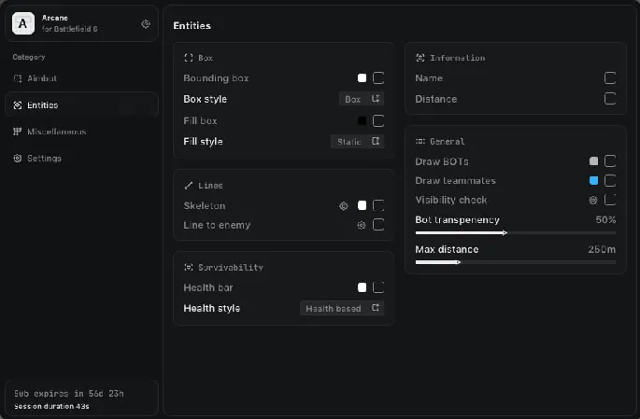Viewport: 640px width, 419px height.
Task: Check the Health bar checkbox
Action: 378,287
